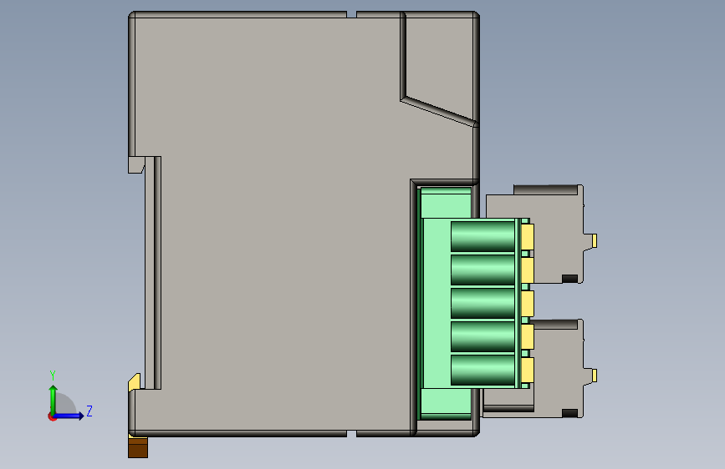Select the bottom yellow contact beside green cylinders

pos(528,371)
